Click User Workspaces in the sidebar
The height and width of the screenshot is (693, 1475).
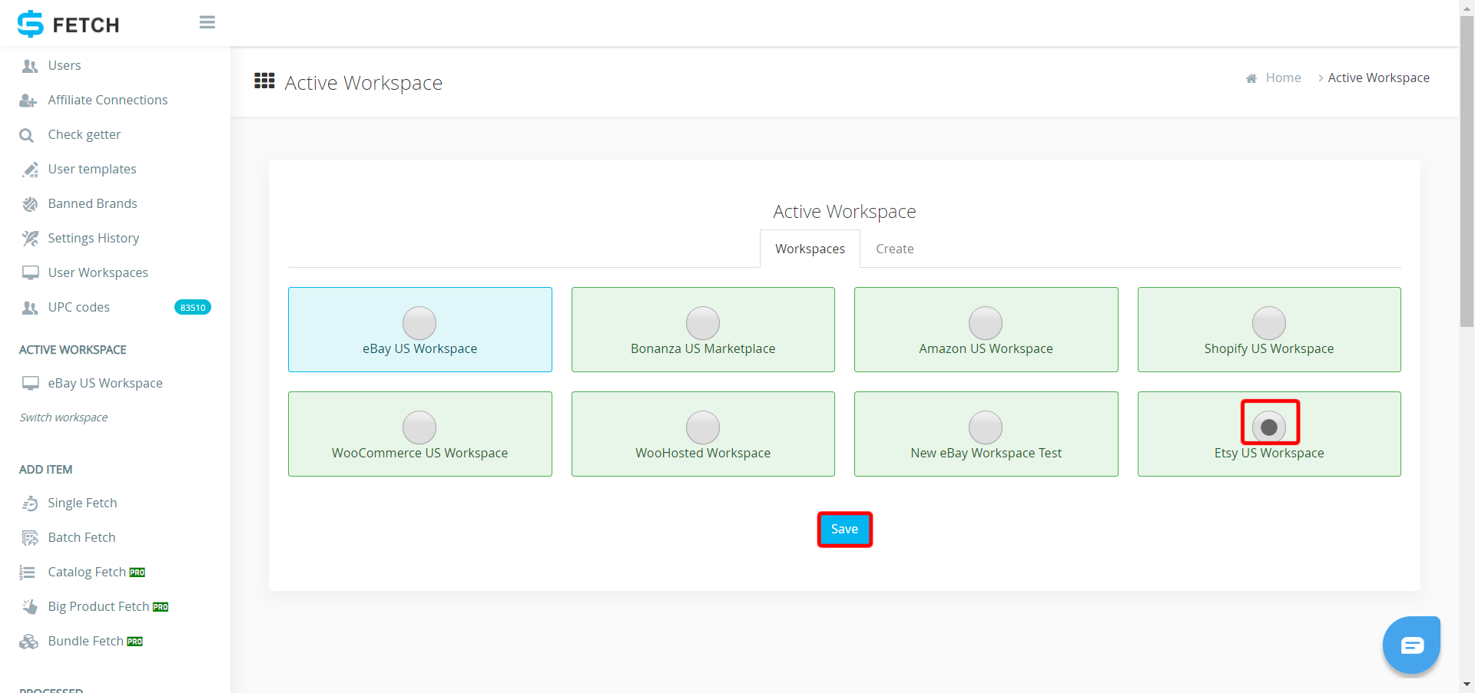[98, 272]
